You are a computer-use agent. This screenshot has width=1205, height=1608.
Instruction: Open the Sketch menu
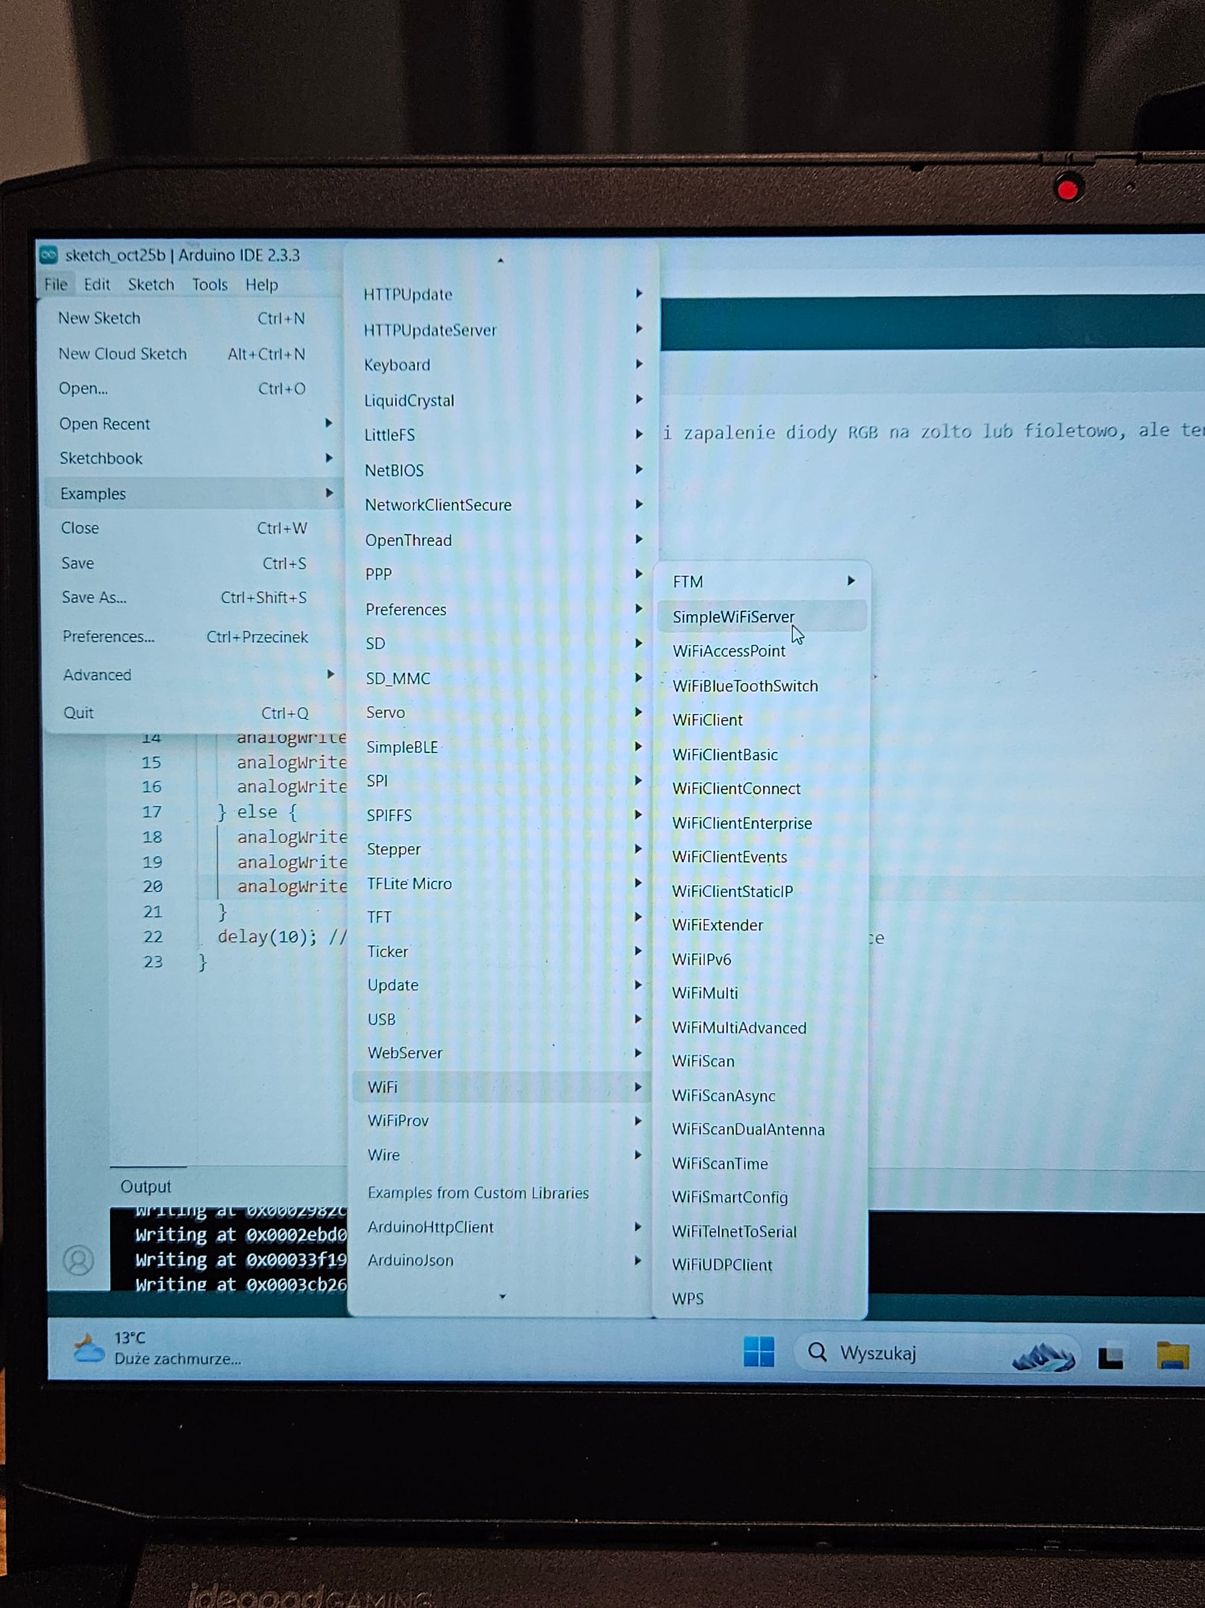(151, 284)
